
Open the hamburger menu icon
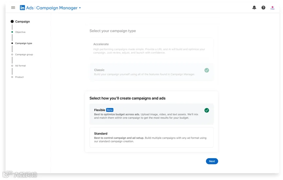coord(13,8)
